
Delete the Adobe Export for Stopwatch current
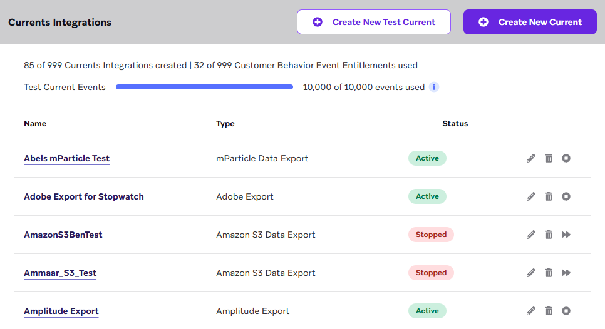click(549, 196)
